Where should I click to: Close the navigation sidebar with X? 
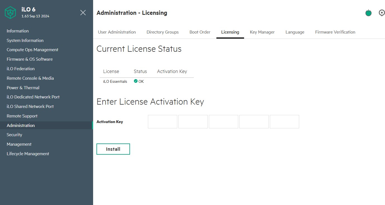click(83, 13)
